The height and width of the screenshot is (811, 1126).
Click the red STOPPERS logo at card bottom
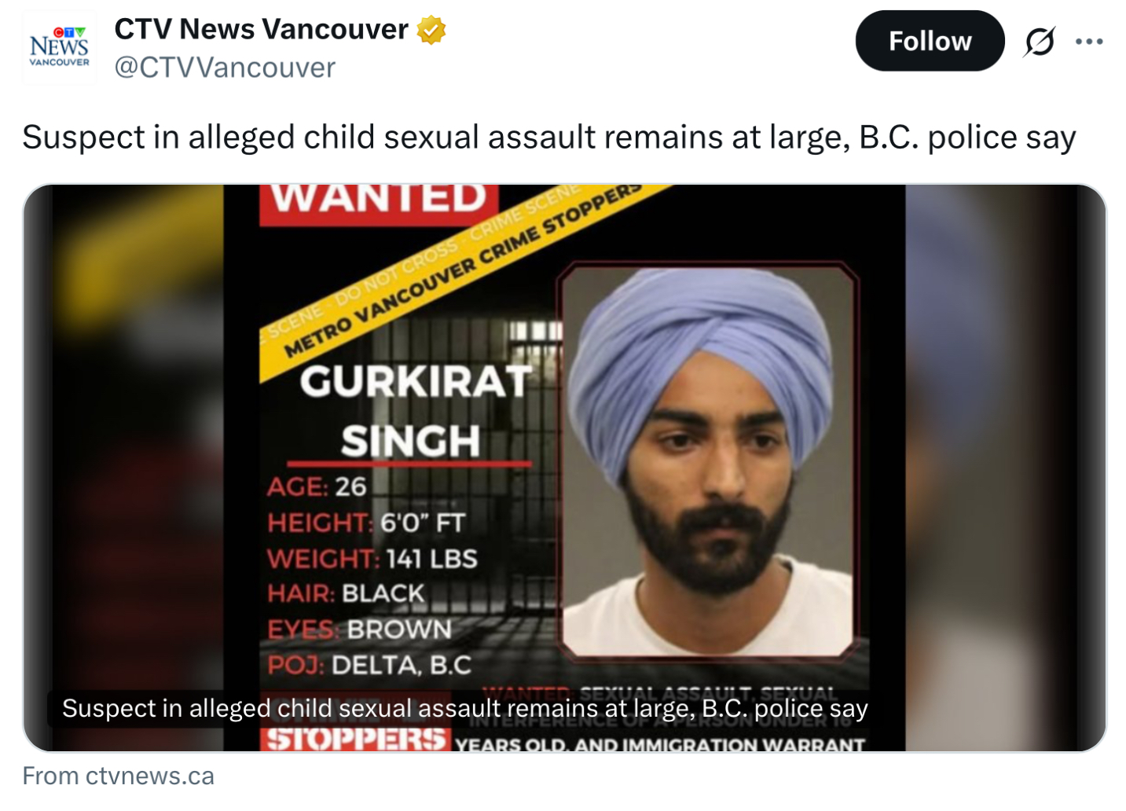(355, 739)
